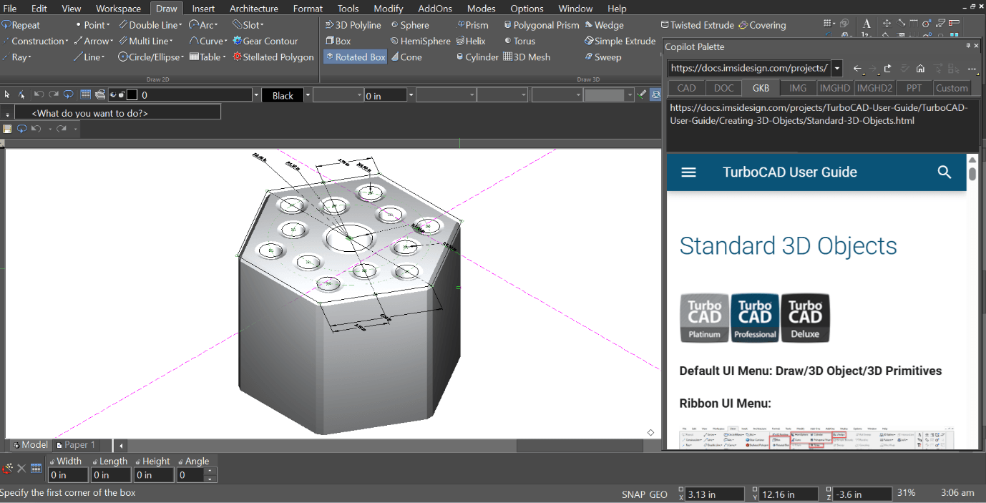The height and width of the screenshot is (503, 986).
Task: Select the Cone tool
Action: tap(406, 57)
